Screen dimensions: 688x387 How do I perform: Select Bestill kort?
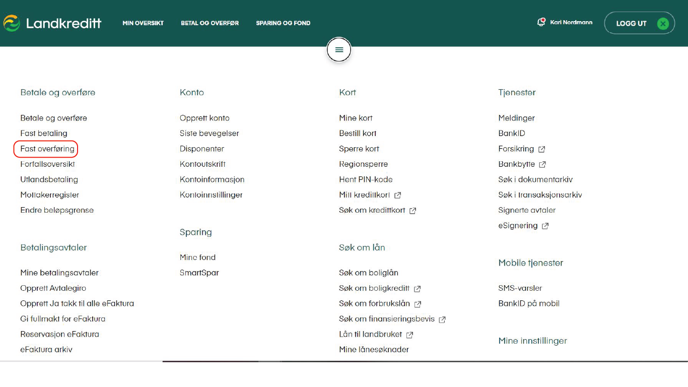(x=358, y=134)
